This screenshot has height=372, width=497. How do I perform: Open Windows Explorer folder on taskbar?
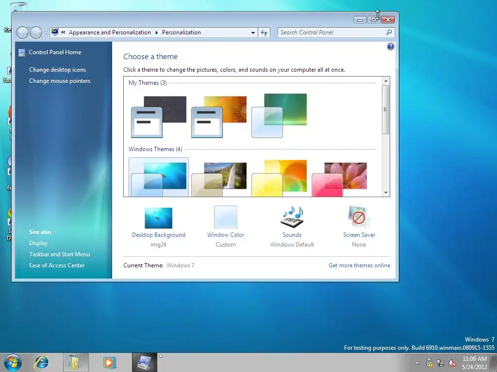point(75,362)
